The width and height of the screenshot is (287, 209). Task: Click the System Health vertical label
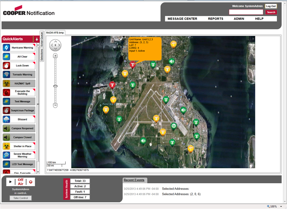67,189
